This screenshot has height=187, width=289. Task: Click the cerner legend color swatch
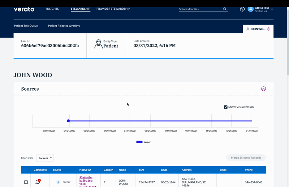[x=139, y=142]
